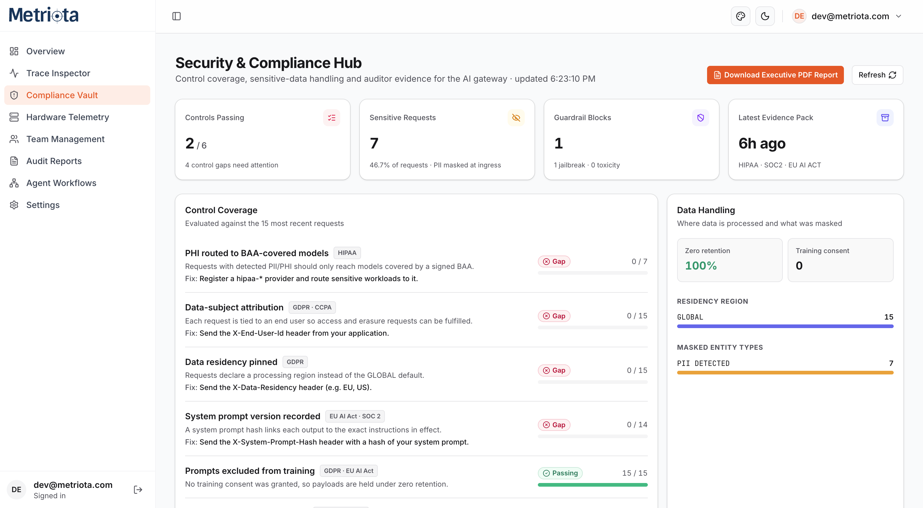The height and width of the screenshot is (508, 923).
Task: Click the Team Management users icon
Action: point(14,139)
